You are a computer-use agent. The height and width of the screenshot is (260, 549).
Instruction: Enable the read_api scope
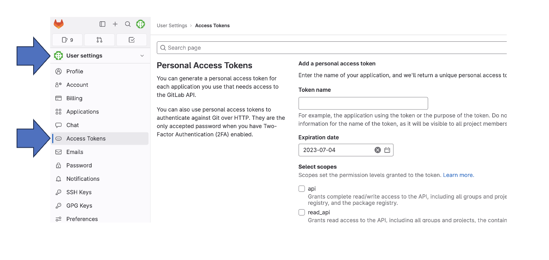(301, 212)
